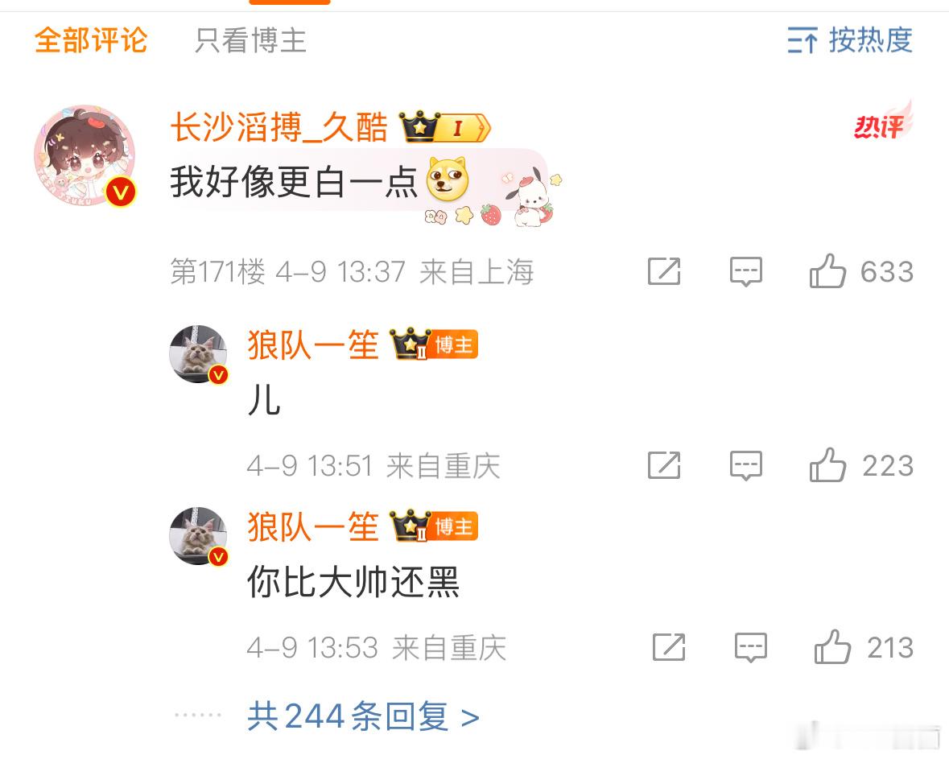The image size is (949, 759).
Task: Switch to 全部评论 tab
Action: (91, 40)
